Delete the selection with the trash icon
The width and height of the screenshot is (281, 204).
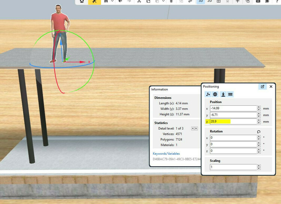[x=171, y=1]
